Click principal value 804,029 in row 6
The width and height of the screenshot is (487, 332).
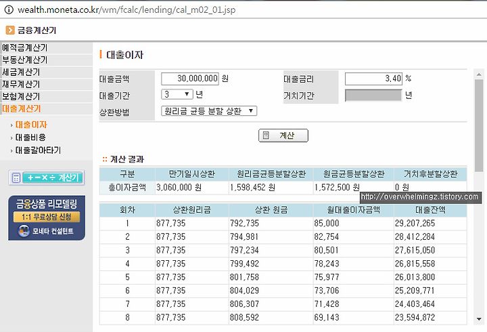point(244,291)
